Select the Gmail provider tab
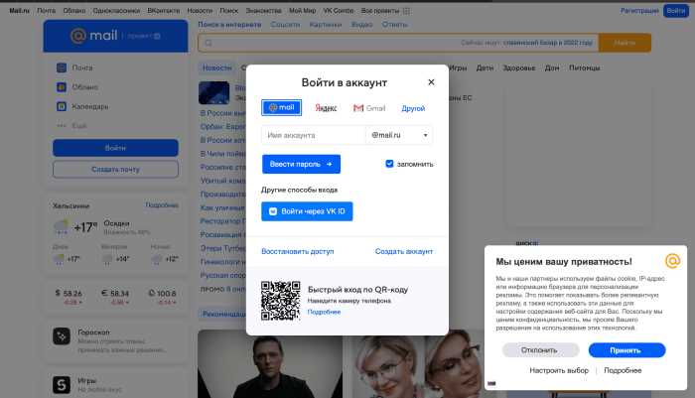This screenshot has width=695, height=398. point(369,108)
